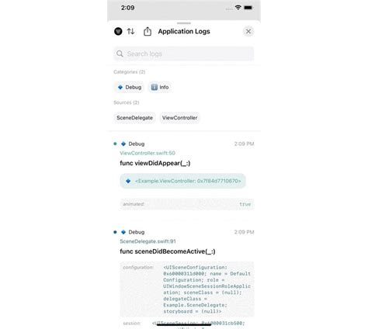This screenshot has height=329, width=368.
Task: Close the Application Logs sheet
Action: 248,31
